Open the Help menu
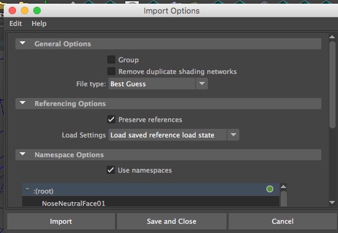The width and height of the screenshot is (338, 233). pos(39,23)
